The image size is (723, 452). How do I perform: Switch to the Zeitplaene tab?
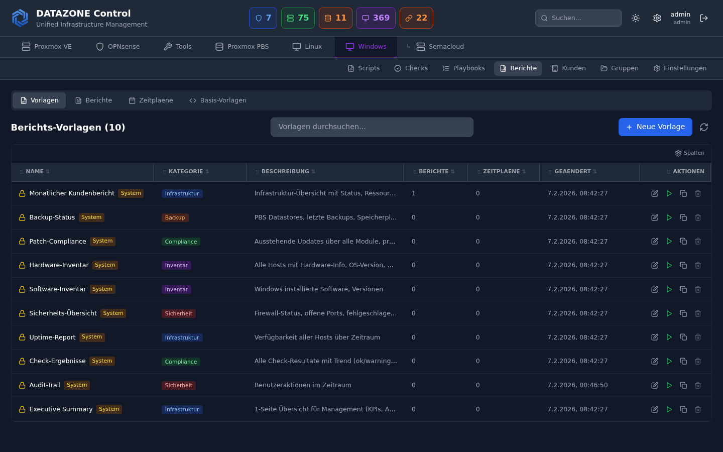151,100
